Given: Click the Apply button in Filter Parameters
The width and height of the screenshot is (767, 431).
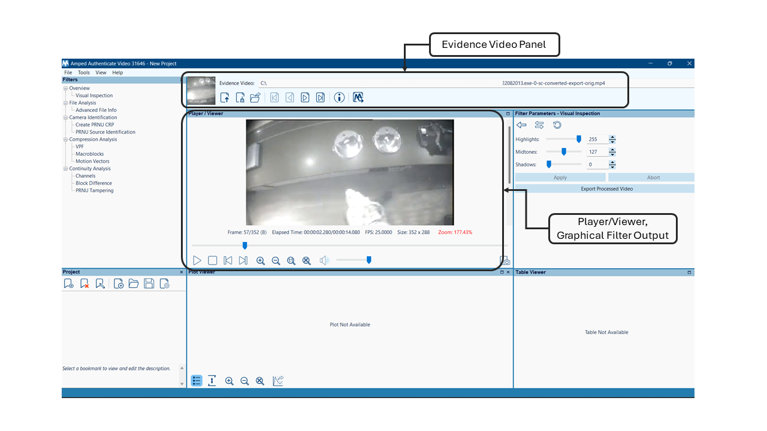Looking at the screenshot, I should click(560, 177).
